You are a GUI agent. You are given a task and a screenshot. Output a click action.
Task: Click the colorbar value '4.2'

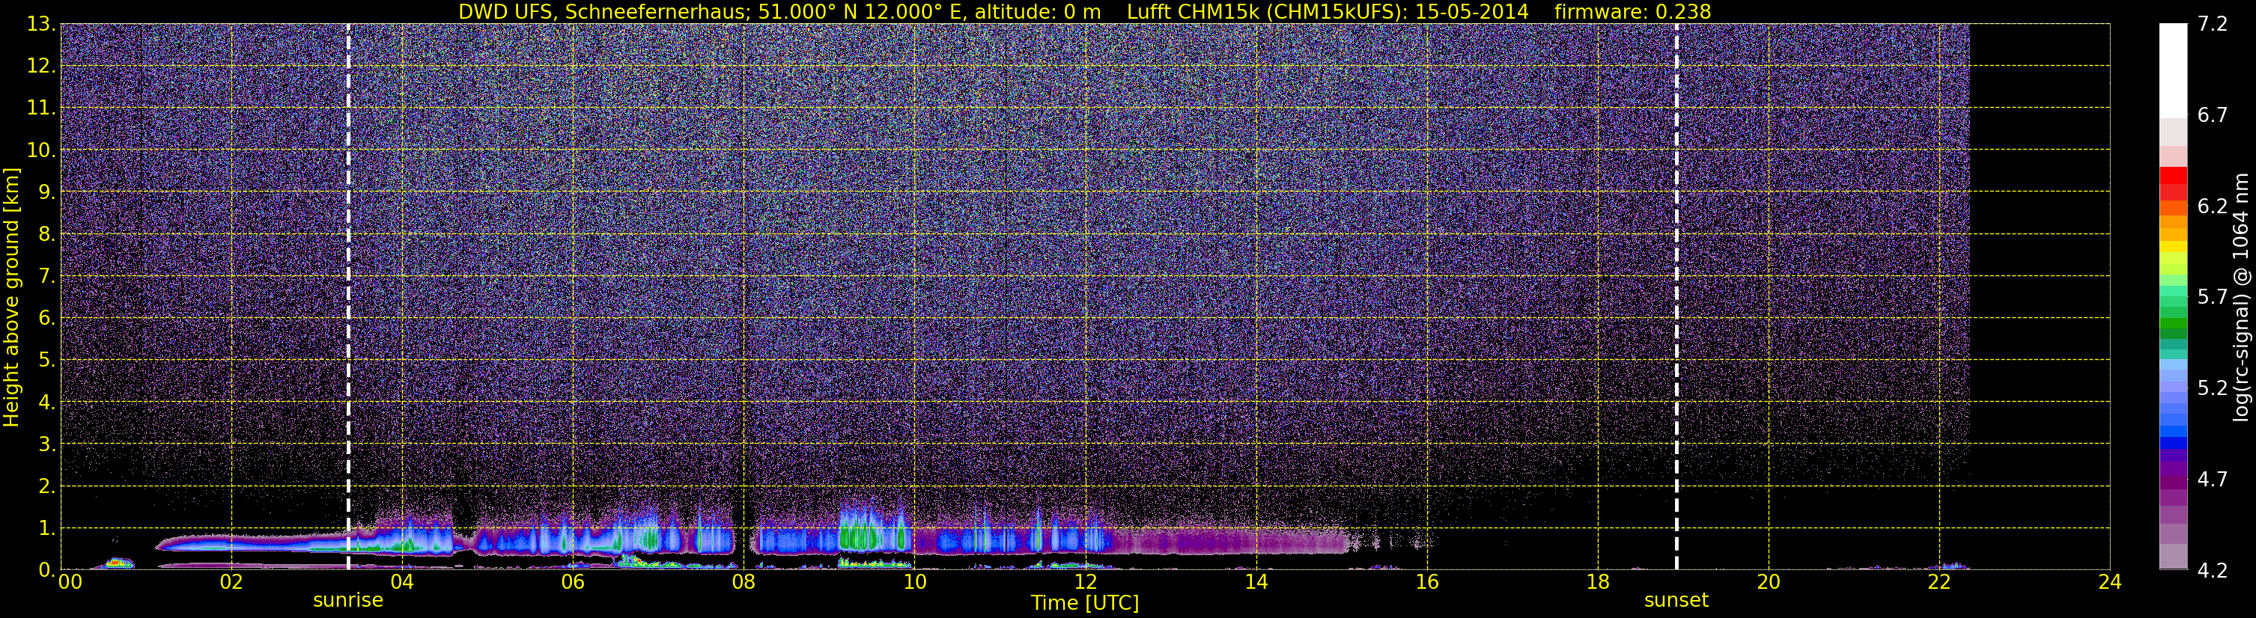pos(2213,570)
